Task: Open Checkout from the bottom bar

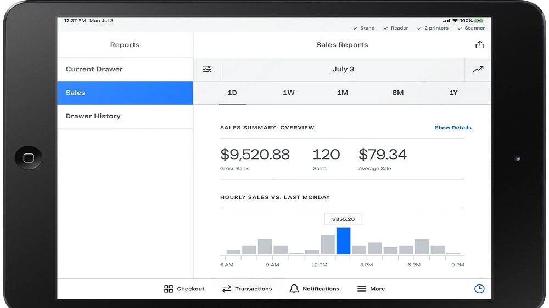Action: [184, 289]
